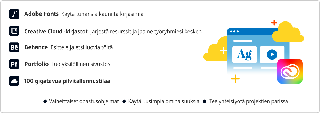This screenshot has height=113, width=320.
Task: Click the Käytä uusimpia ominaisuuksia bullet item
Action: 163,102
